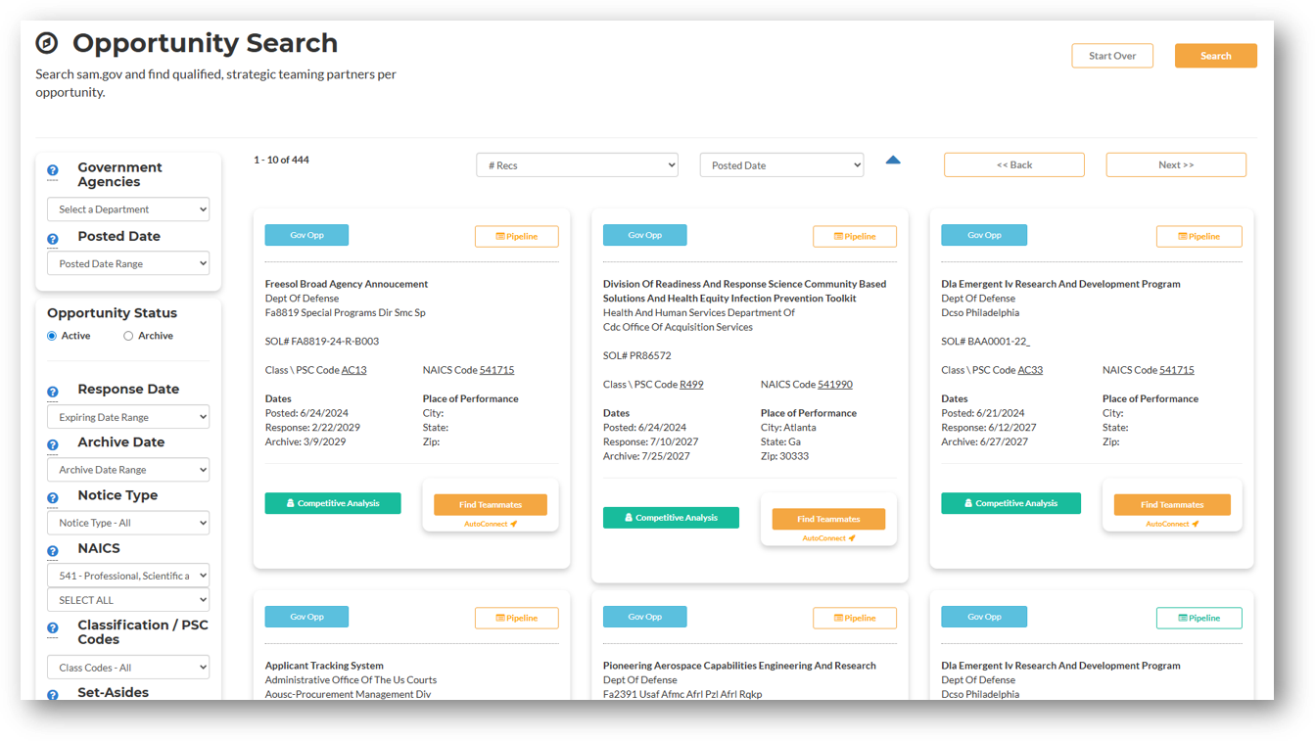Open the Select a Department dropdown
The width and height of the screenshot is (1315, 741).
coord(128,208)
